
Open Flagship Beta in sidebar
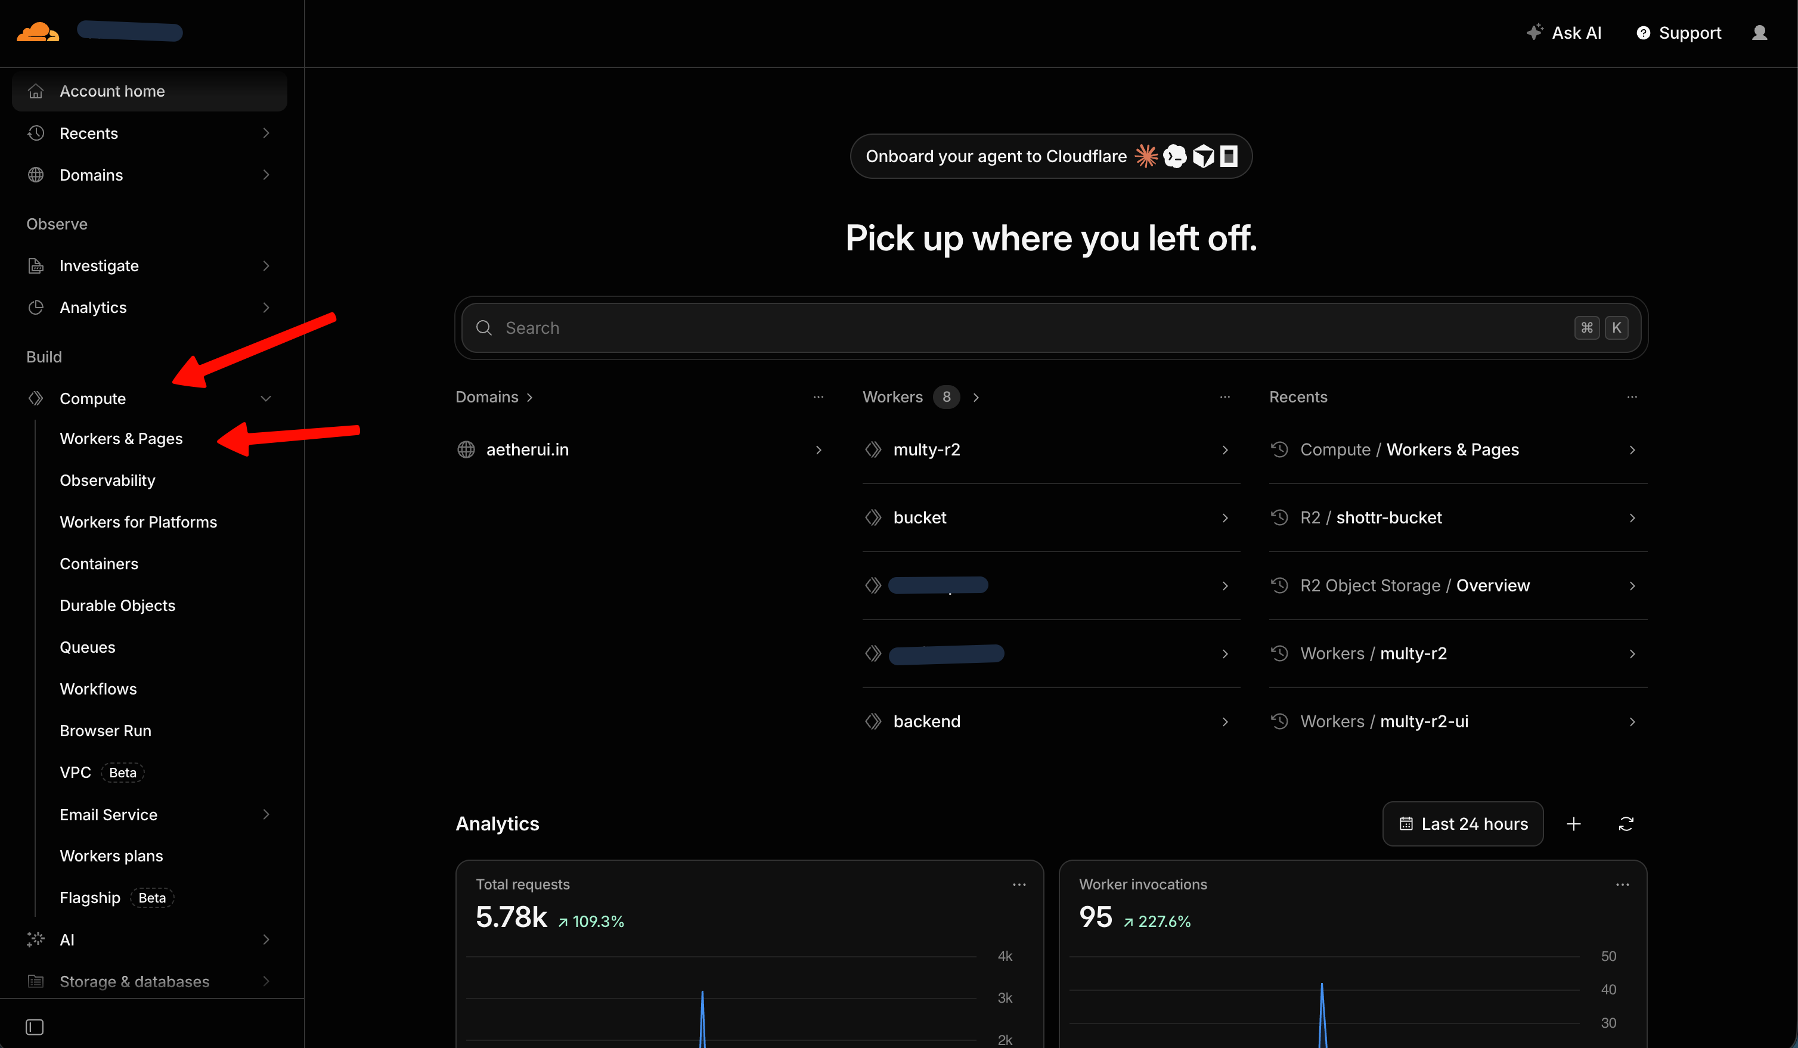(117, 897)
